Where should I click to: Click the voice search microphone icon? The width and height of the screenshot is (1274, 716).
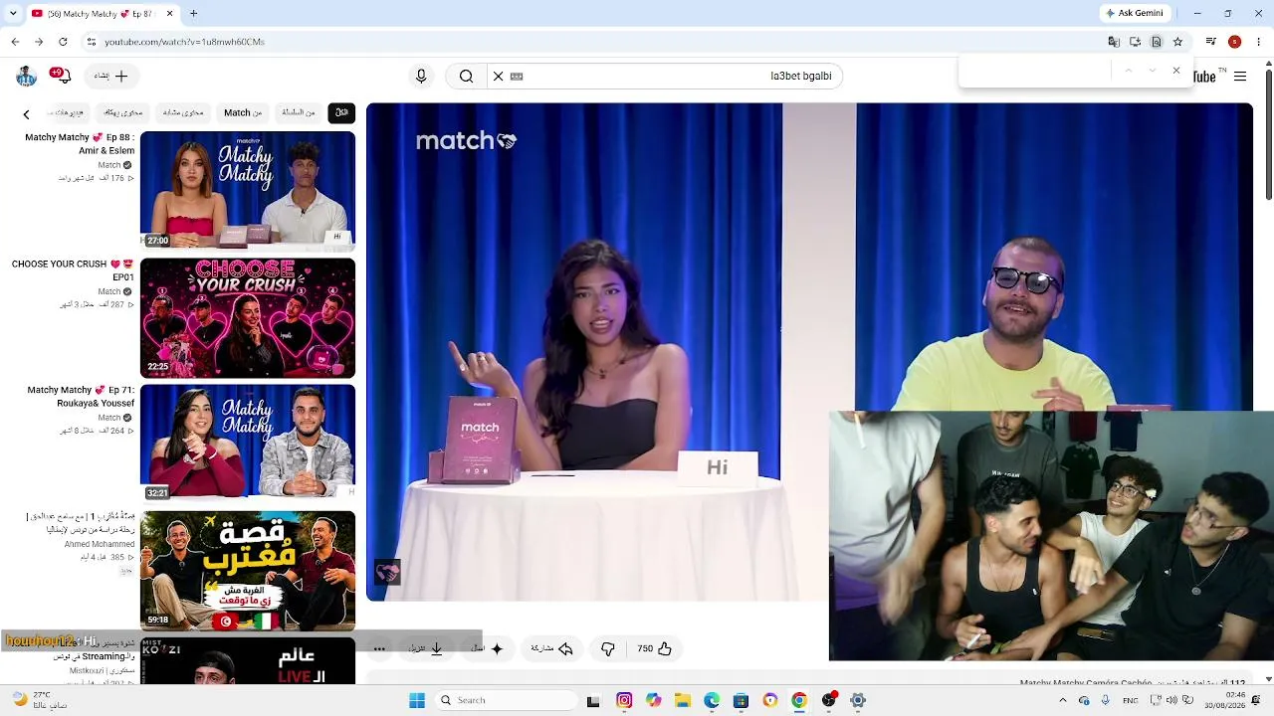[x=421, y=77]
